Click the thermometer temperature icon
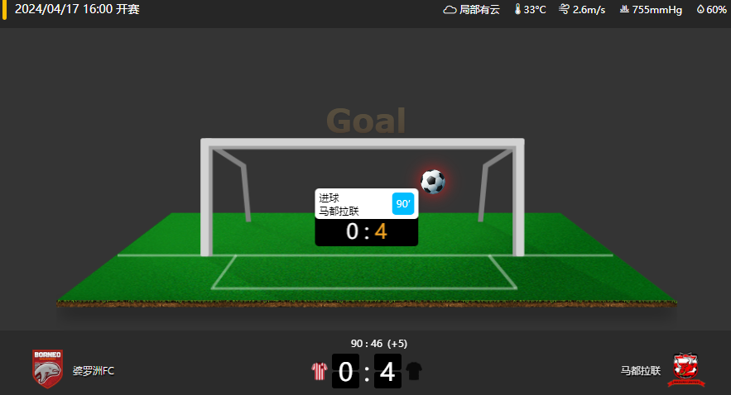 tap(517, 9)
